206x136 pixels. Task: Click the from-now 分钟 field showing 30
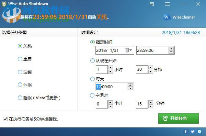(142, 69)
